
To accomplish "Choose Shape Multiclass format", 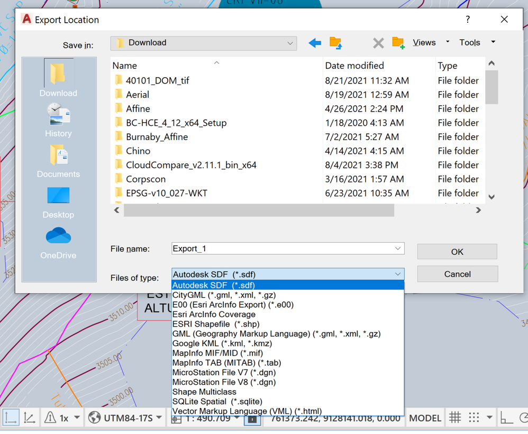I will (x=288, y=392).
